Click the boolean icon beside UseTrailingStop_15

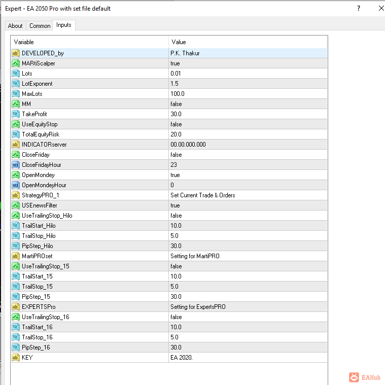pos(15,266)
